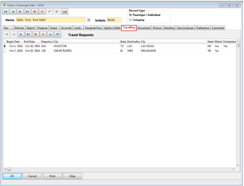Viewport: 244px width, 186px height.
Task: Refresh the Travel Requests list
Action: point(58,34)
